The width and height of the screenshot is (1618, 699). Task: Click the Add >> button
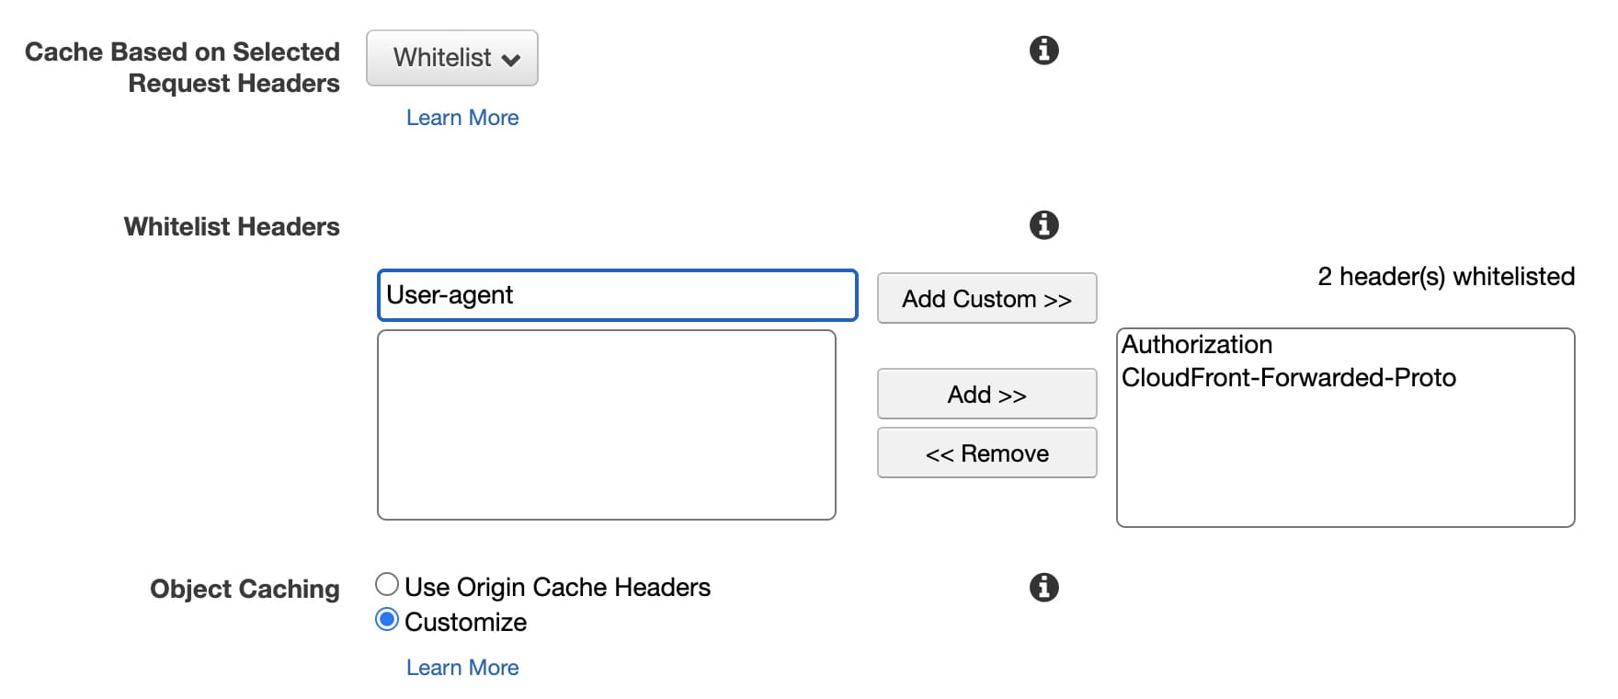coord(986,395)
